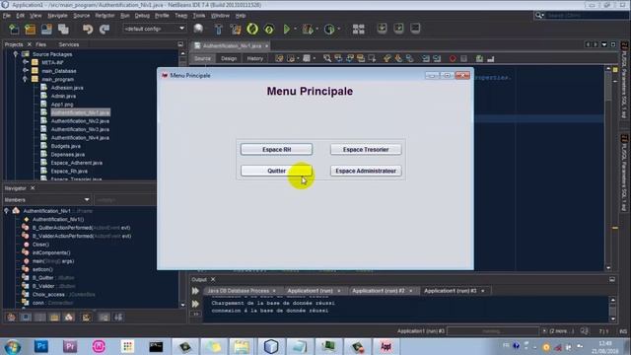Click the Debug Project toolbar icon
Image resolution: width=631 pixels, height=355 pixels.
(308, 29)
